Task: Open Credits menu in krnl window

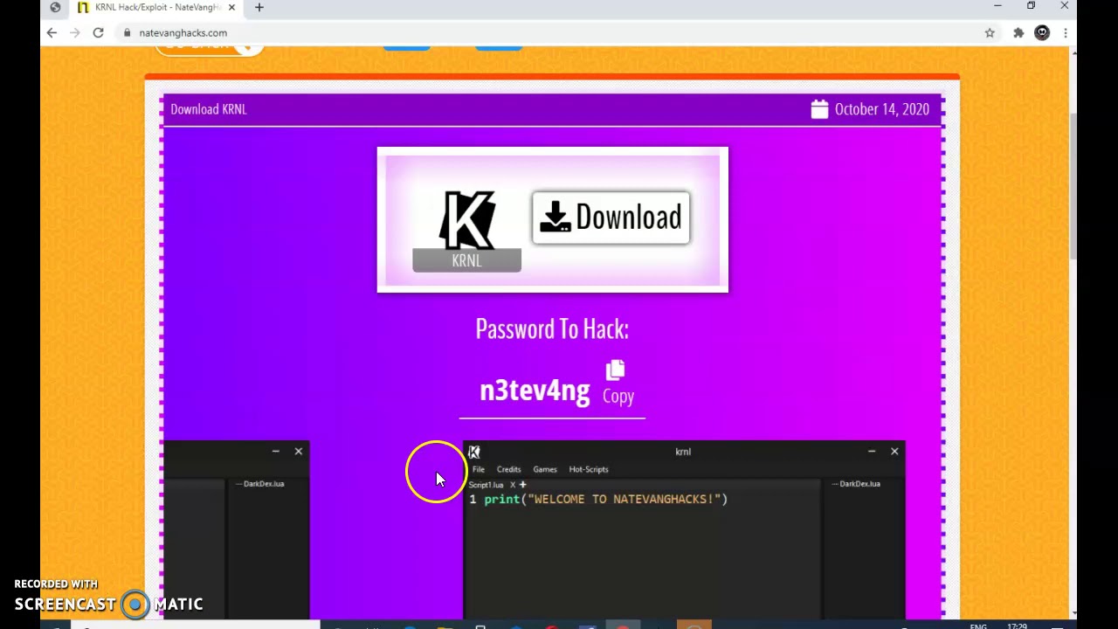Action: click(x=508, y=469)
